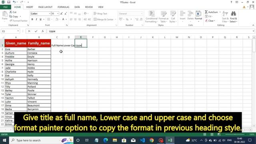
Task: Click the AutoSum sigma icon
Action: pyautogui.click(x=206, y=12)
